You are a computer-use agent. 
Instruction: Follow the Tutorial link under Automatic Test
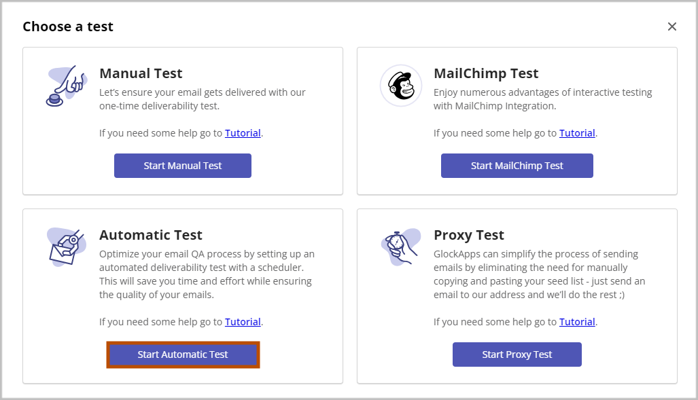(243, 322)
